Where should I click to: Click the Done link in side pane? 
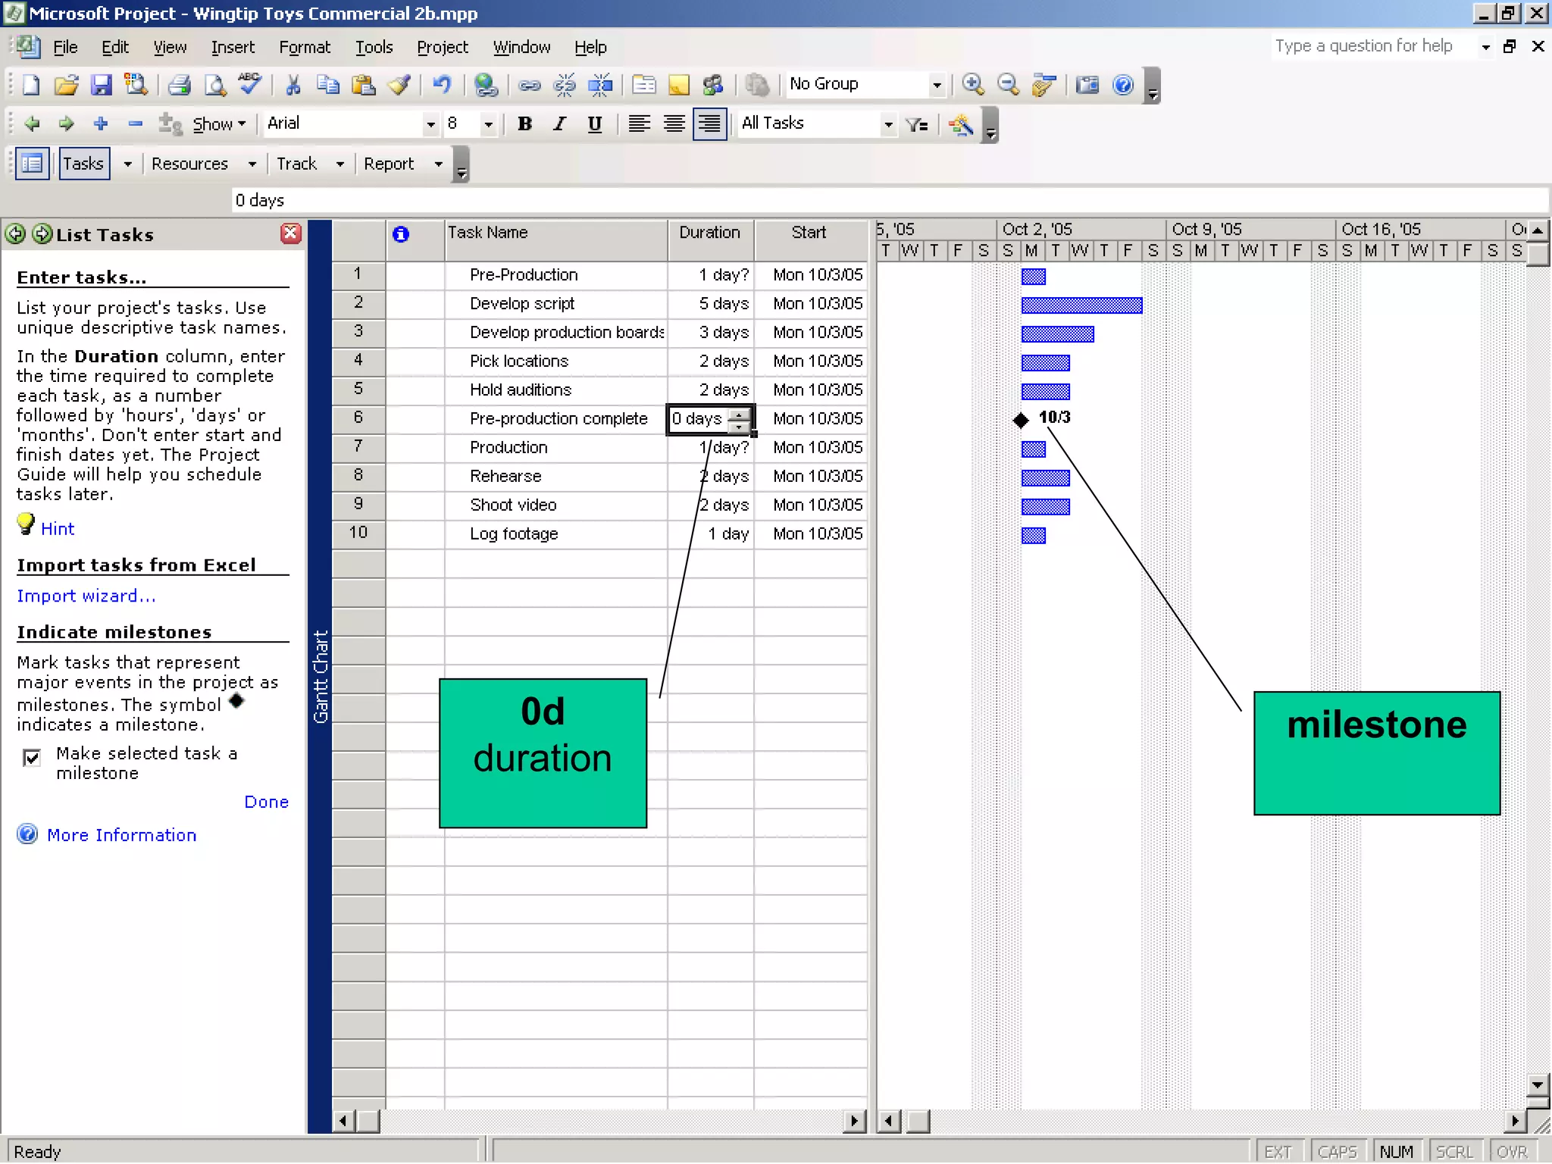tap(266, 802)
